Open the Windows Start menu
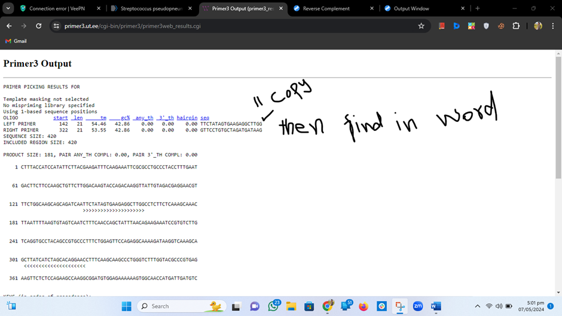This screenshot has width=562, height=316. click(127, 306)
